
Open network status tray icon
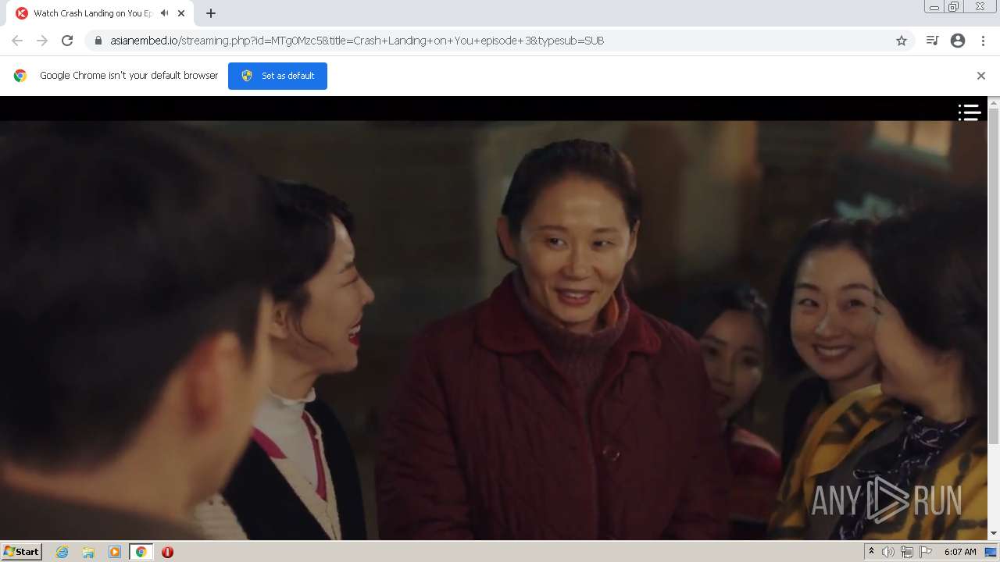point(907,552)
